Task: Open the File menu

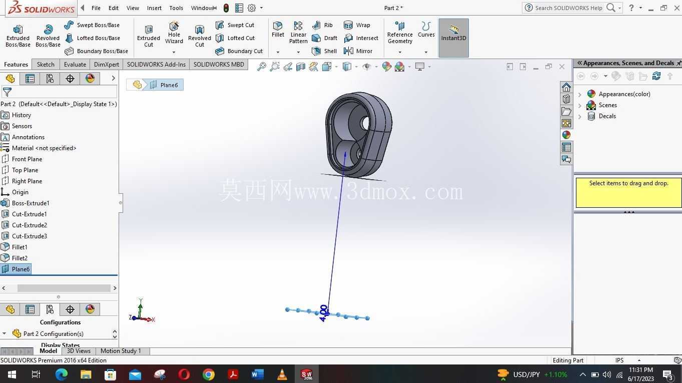Action: click(x=96, y=8)
